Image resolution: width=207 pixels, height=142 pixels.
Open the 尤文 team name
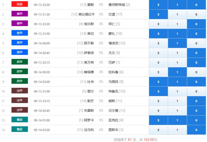tap(112, 53)
